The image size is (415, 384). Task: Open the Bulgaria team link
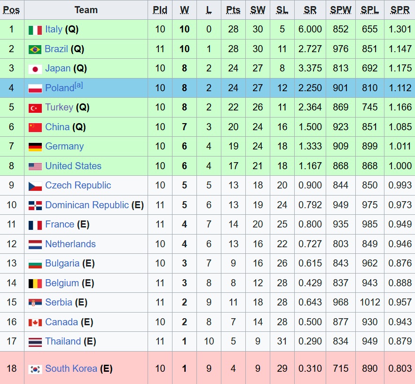63,263
